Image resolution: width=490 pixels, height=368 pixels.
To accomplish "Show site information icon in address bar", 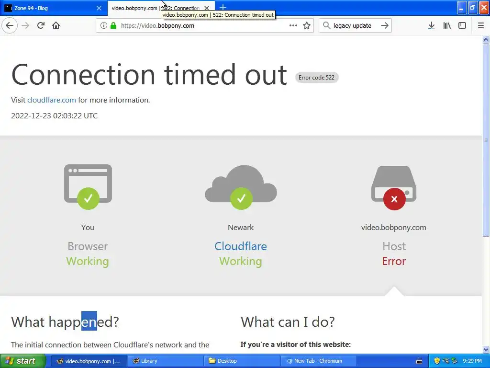I will coord(104,26).
